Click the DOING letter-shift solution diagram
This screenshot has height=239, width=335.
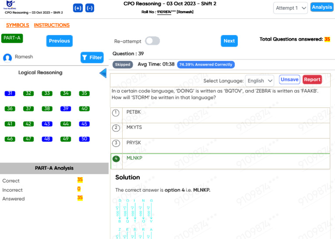click(136, 211)
